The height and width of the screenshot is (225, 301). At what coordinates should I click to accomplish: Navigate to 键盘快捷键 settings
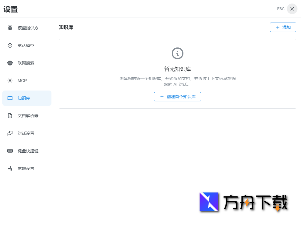(26, 151)
